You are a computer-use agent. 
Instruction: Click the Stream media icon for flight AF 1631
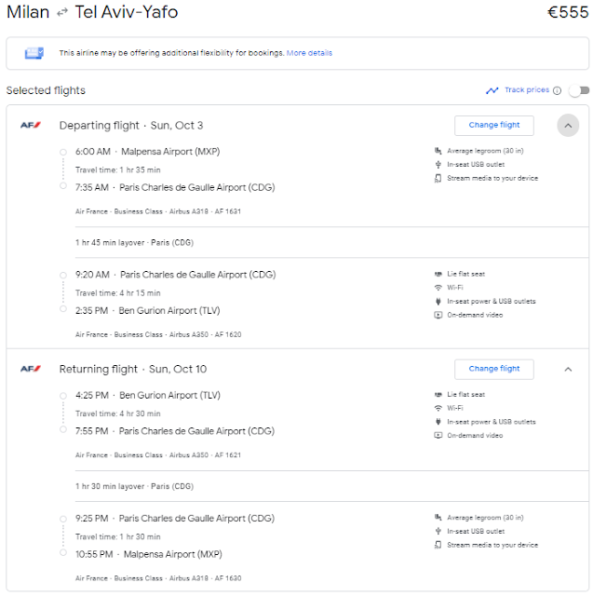(438, 178)
